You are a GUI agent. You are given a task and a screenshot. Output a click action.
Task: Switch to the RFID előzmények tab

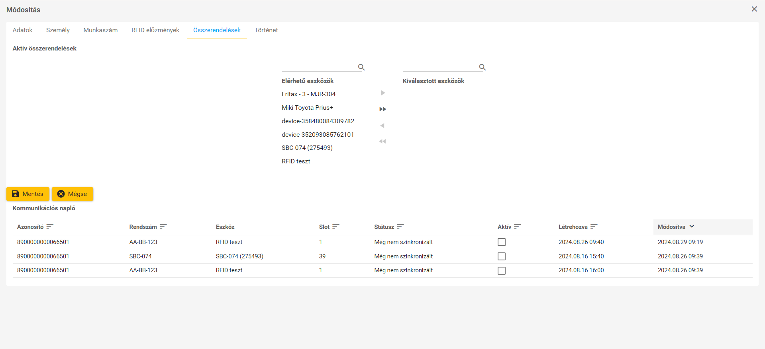coord(155,30)
